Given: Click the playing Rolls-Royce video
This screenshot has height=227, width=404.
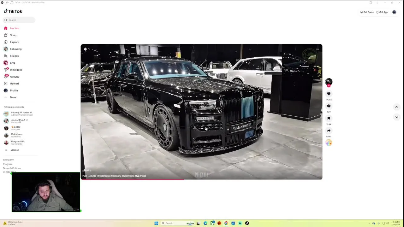Looking at the screenshot, I should (201, 112).
